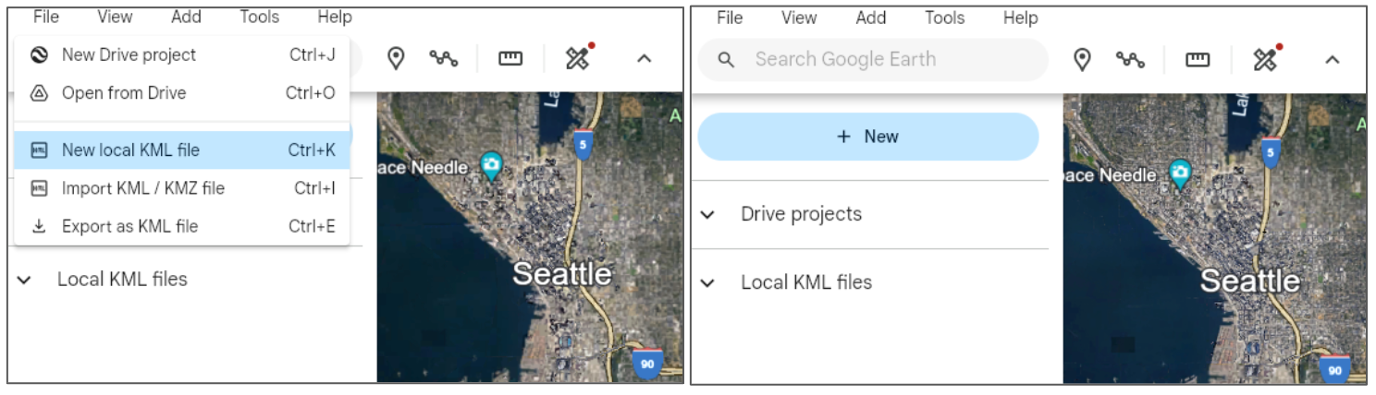This screenshot has height=395, width=1376.
Task: Add placemark pin tool in left window
Action: tap(396, 59)
